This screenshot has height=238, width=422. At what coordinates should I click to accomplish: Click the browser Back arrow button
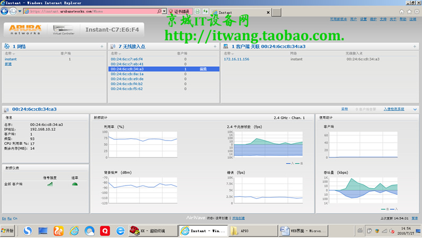click(5, 11)
